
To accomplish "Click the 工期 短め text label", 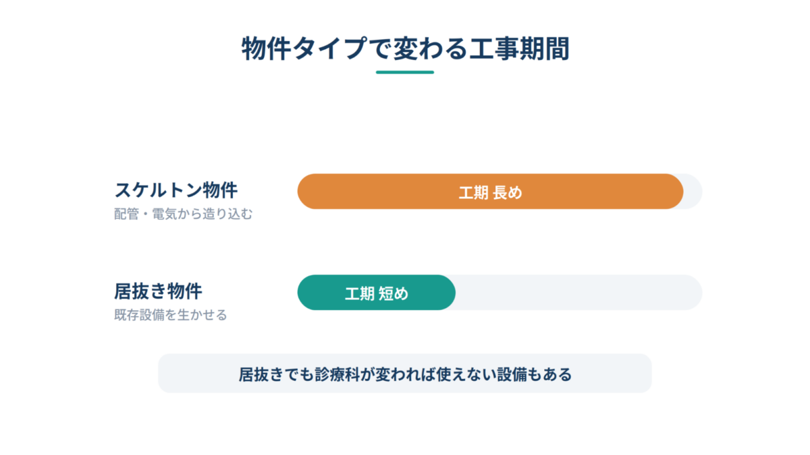I will (377, 293).
